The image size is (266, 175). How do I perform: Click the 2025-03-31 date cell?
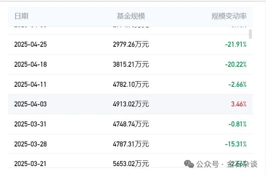coord(30,124)
